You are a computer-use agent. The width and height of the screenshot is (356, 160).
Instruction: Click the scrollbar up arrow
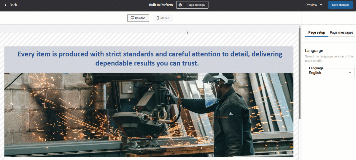[300, 26]
